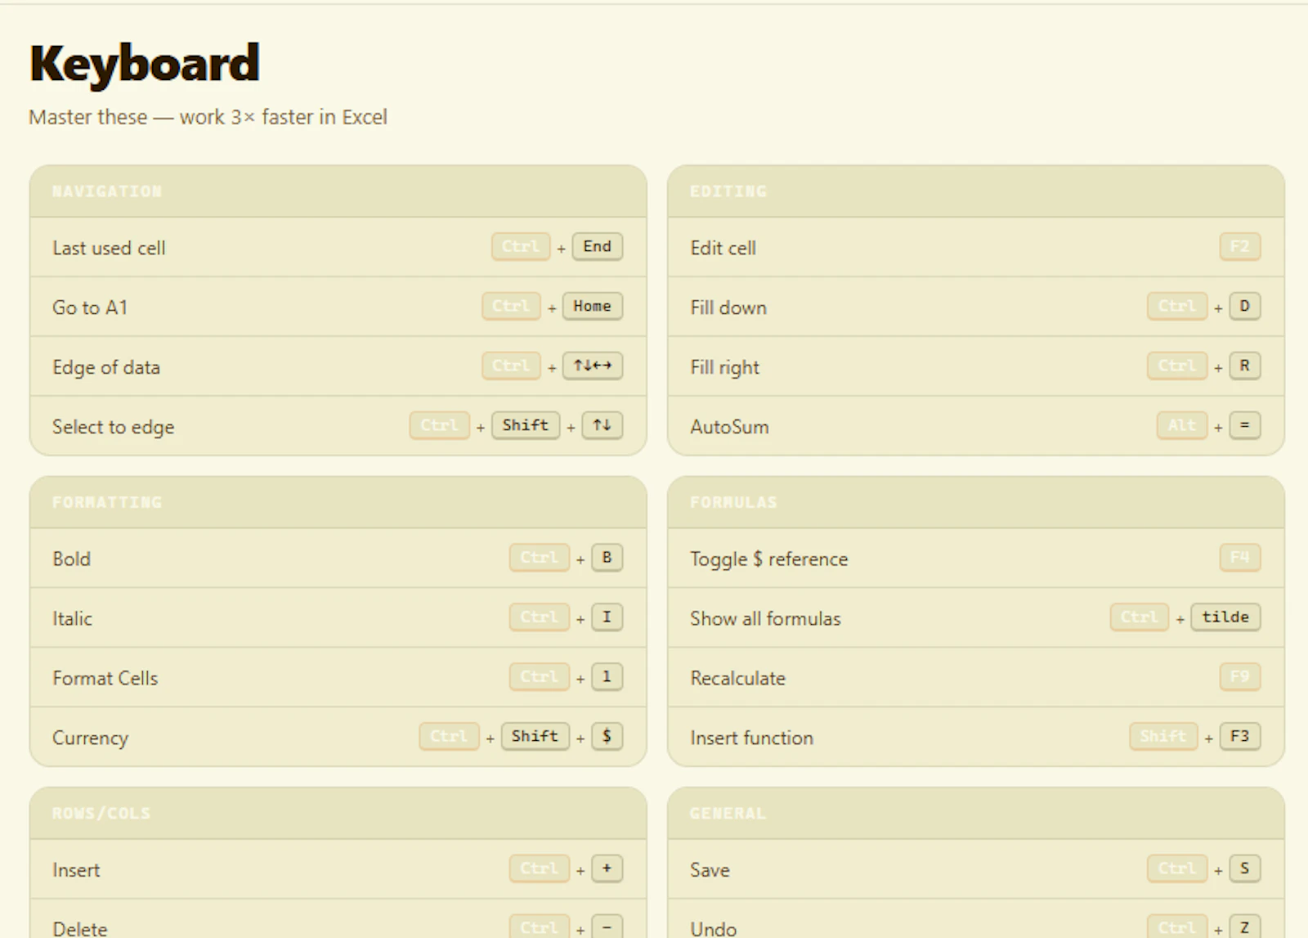Click the up-down arrows key in Select to edge row
1308x938 pixels.
coord(602,425)
